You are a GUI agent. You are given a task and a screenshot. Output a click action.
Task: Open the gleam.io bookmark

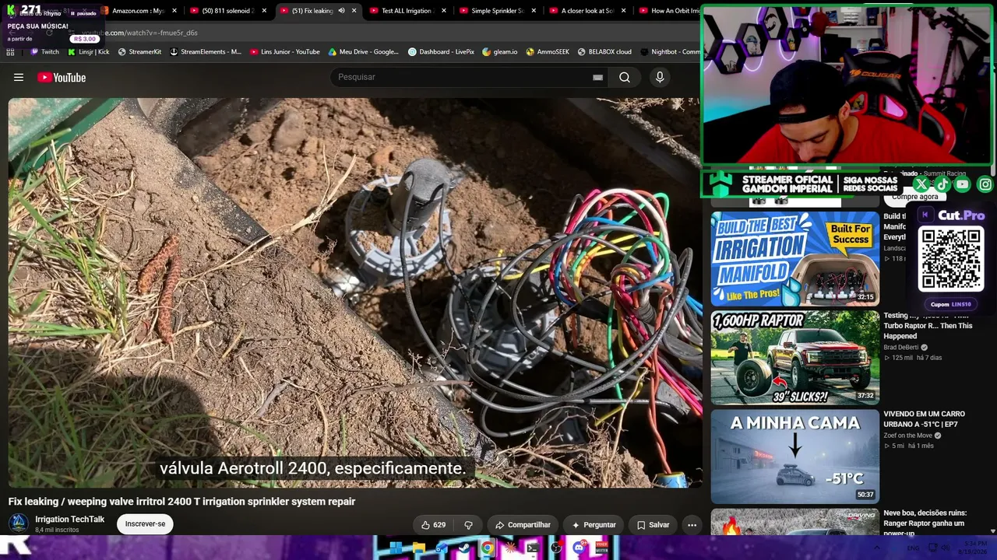point(499,52)
